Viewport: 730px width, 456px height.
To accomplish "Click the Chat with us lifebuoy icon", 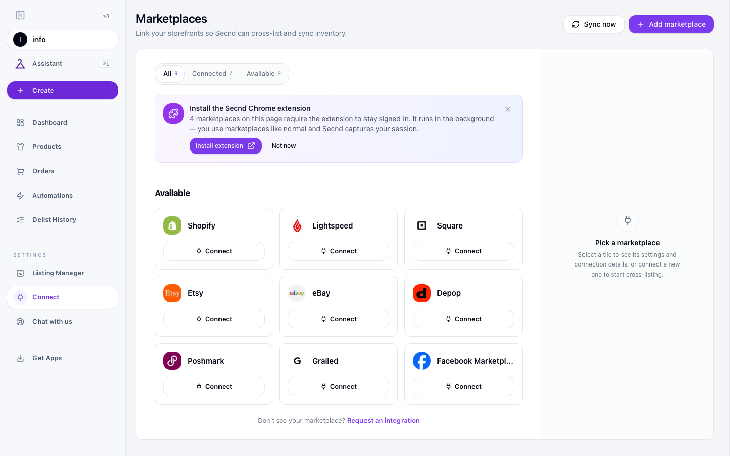I will click(x=20, y=322).
